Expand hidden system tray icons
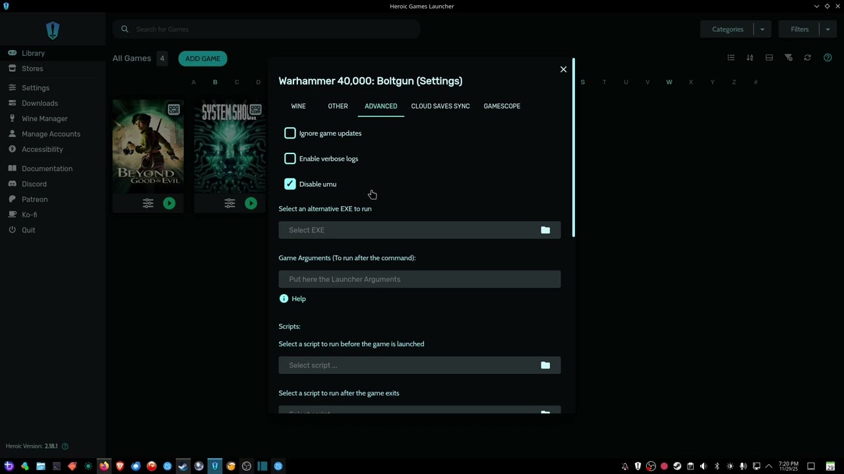The image size is (844, 474). [x=769, y=466]
